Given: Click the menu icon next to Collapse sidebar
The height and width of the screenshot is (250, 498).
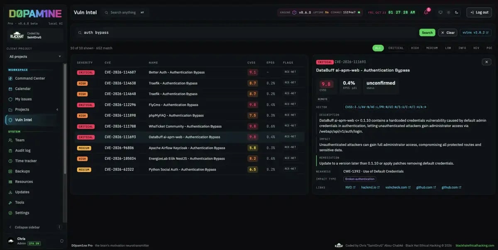Looking at the screenshot, I should tap(59, 227).
